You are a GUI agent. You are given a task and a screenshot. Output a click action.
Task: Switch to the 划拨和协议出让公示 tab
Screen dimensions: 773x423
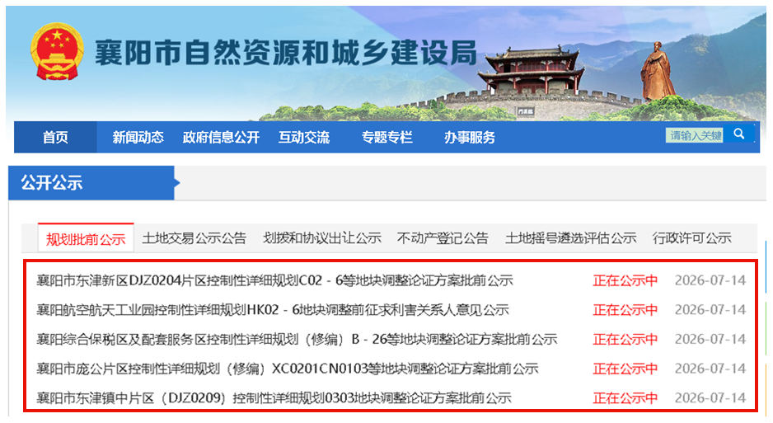[322, 238]
